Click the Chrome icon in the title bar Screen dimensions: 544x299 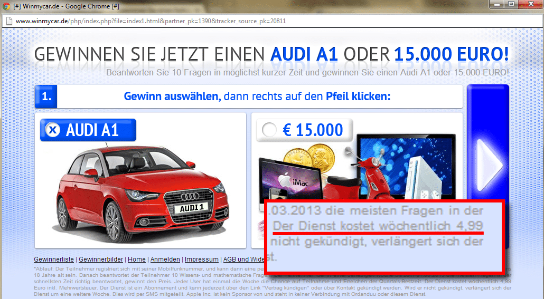6,6
